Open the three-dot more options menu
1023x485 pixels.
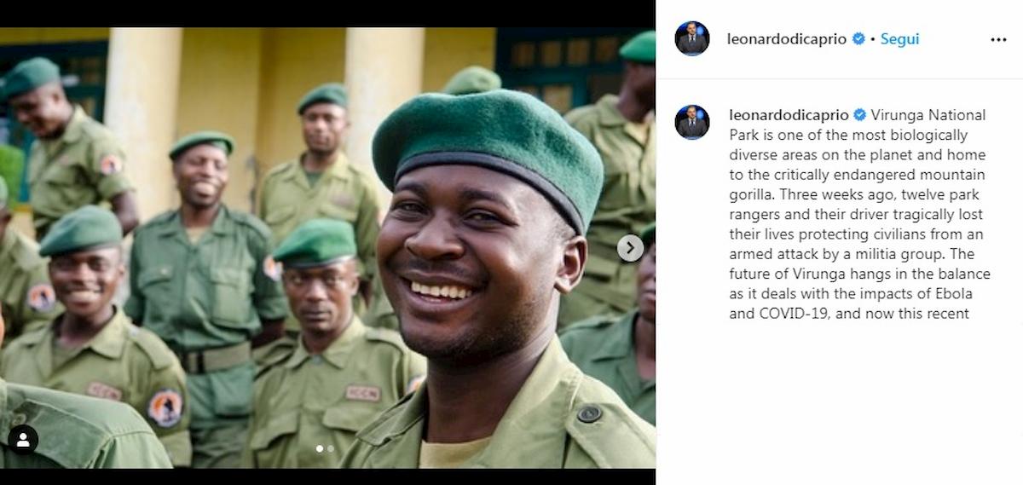coord(998,39)
